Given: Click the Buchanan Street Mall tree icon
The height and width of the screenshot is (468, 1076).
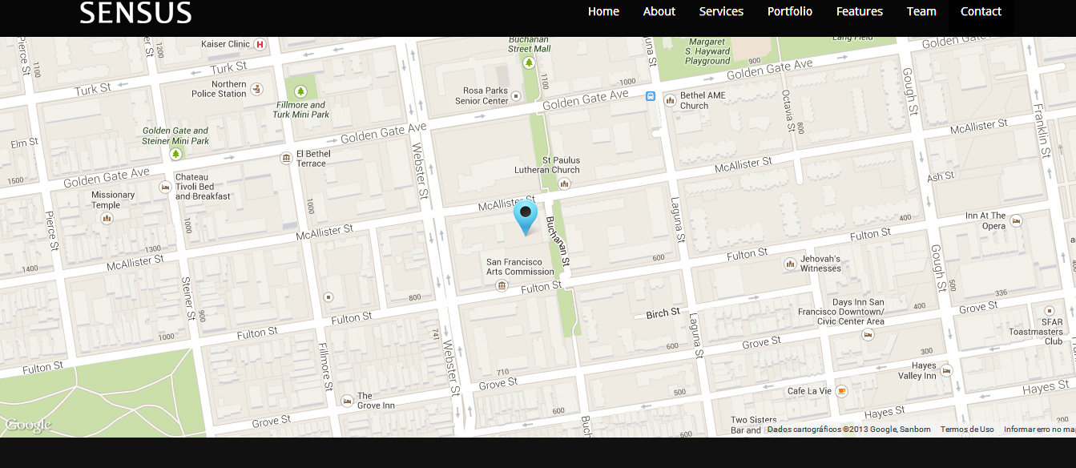Looking at the screenshot, I should (x=528, y=62).
